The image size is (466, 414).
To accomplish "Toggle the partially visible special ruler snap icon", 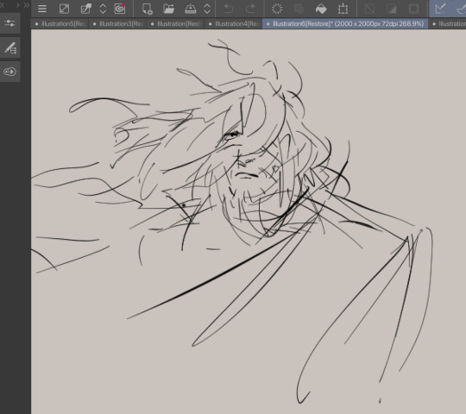I will [x=461, y=9].
